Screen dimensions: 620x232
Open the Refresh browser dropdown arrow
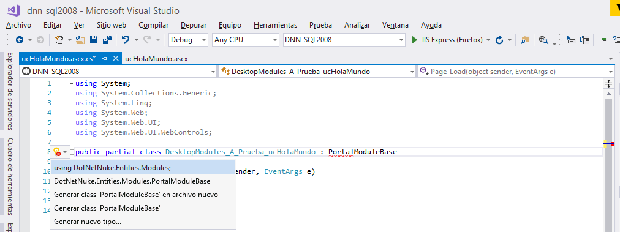tap(510, 40)
